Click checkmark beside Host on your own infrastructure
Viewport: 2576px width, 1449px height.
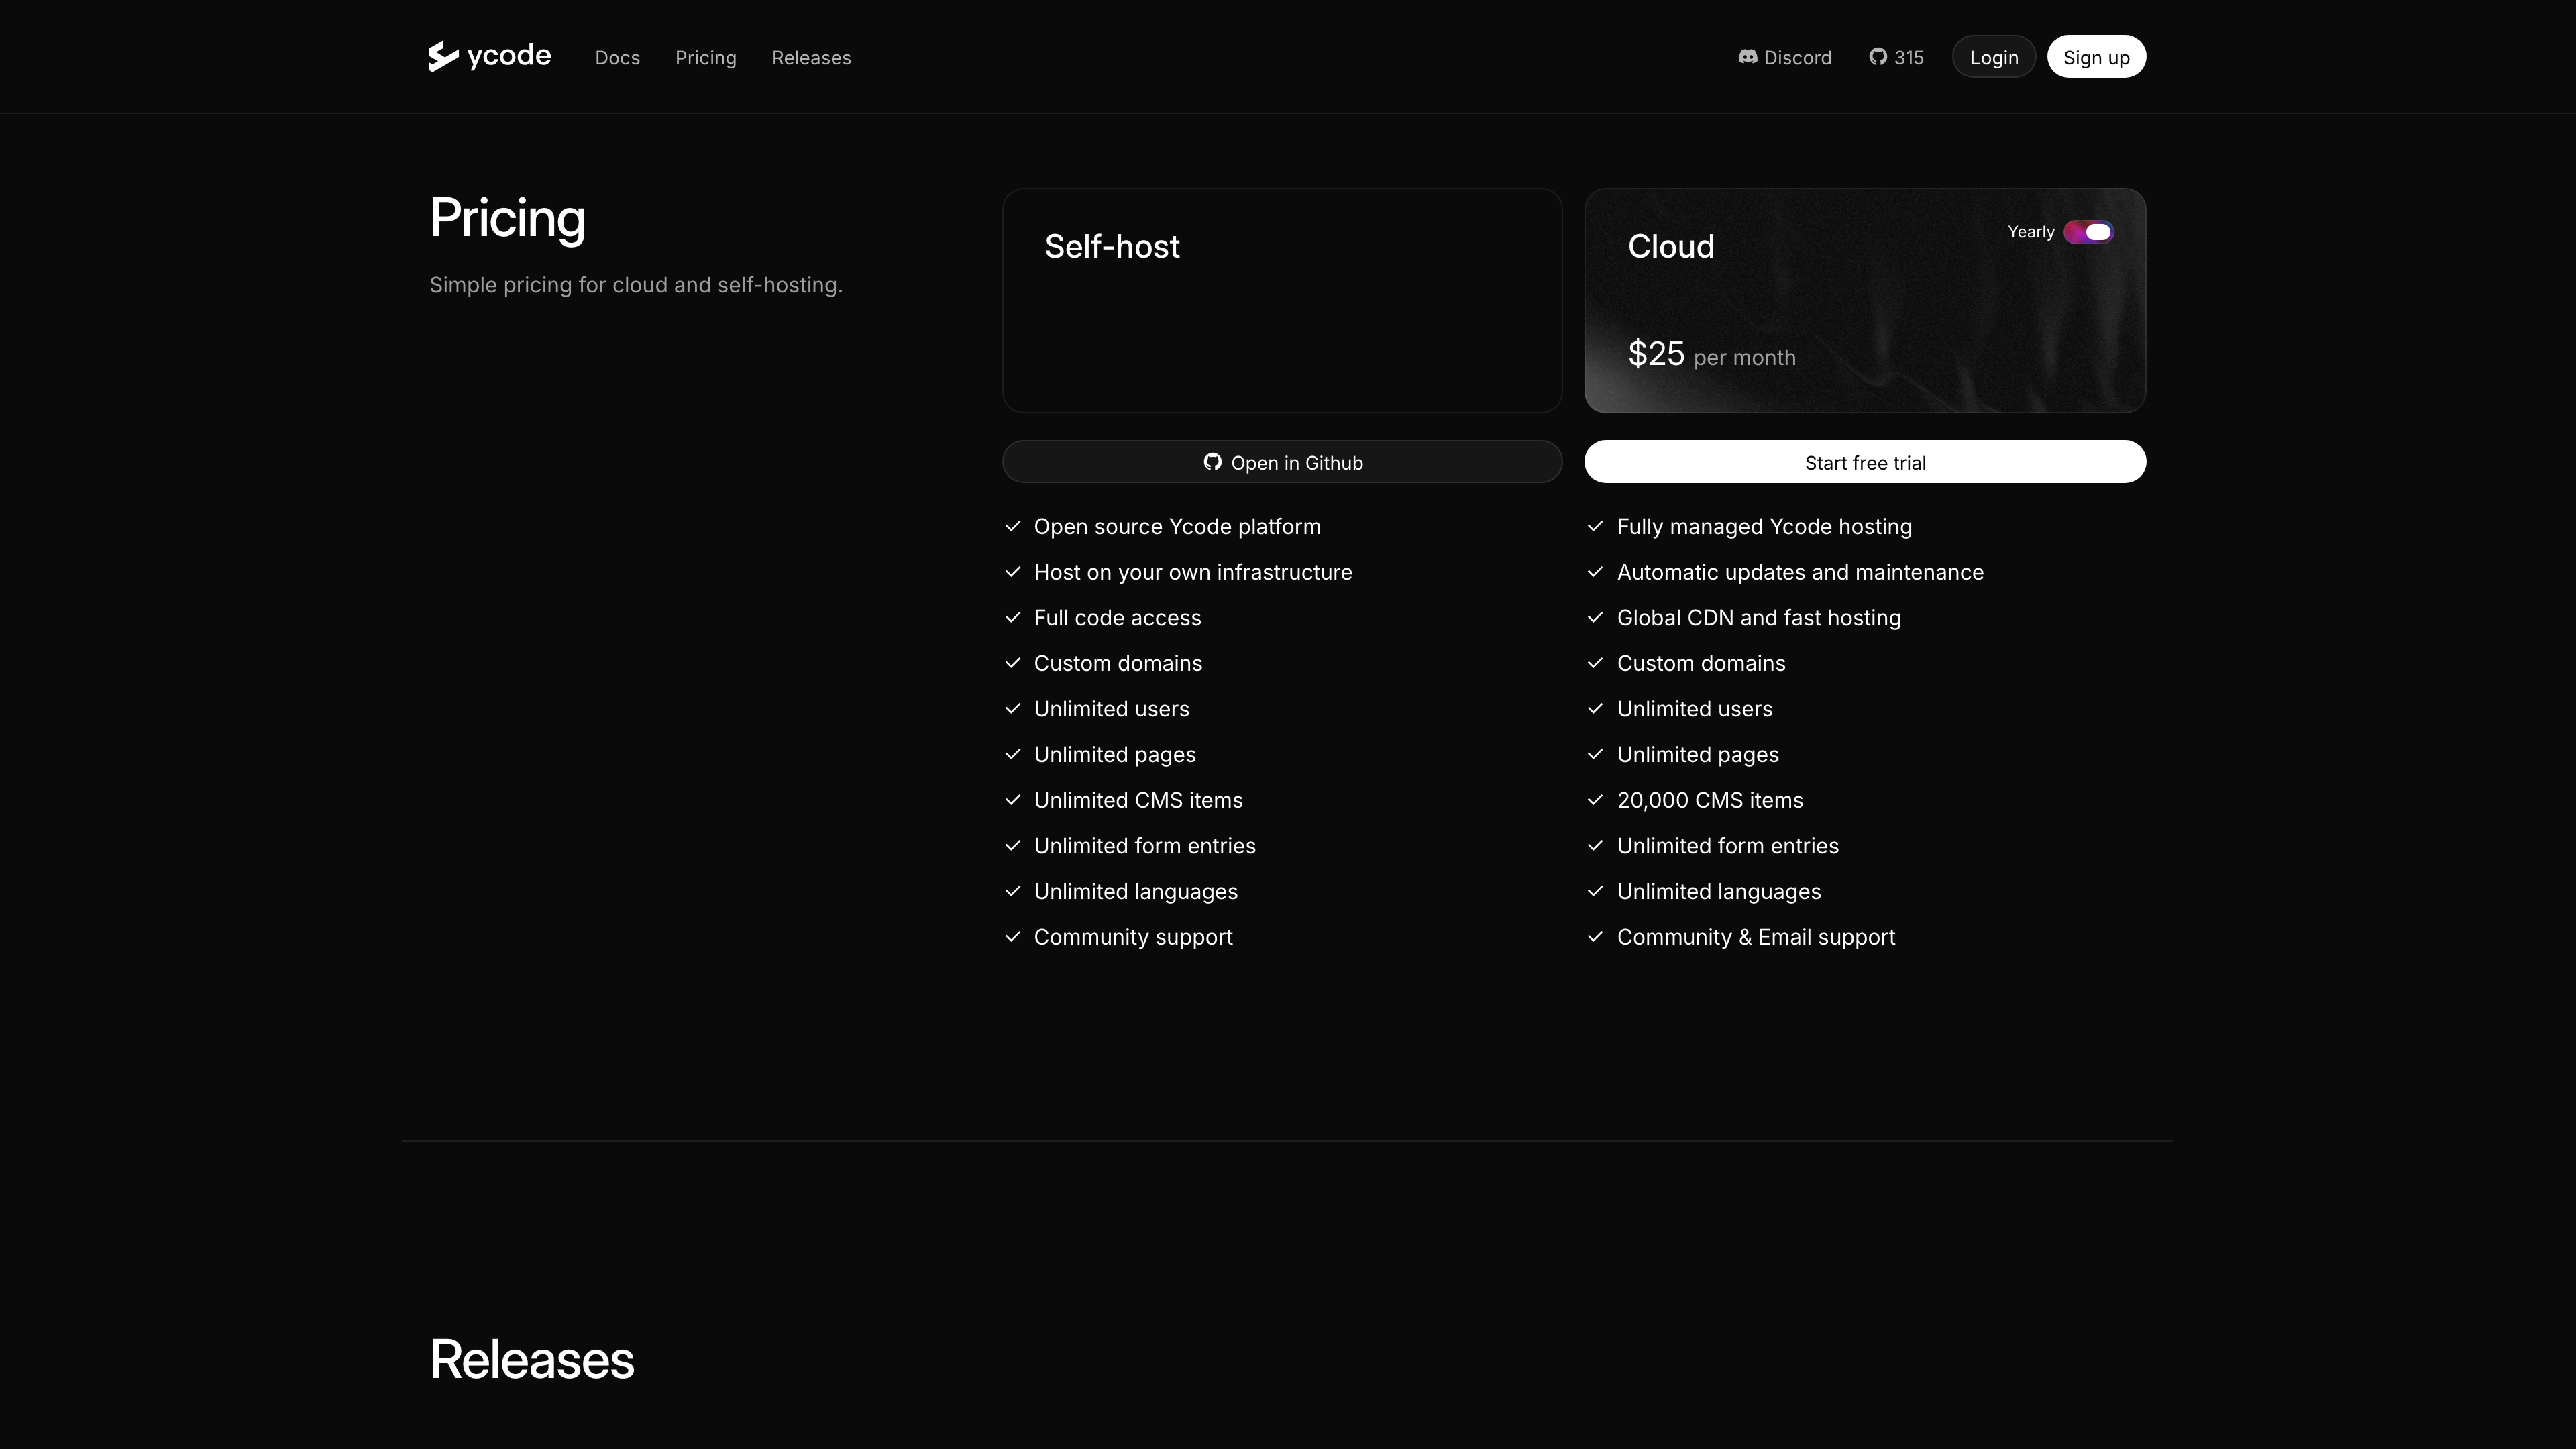coord(1013,572)
